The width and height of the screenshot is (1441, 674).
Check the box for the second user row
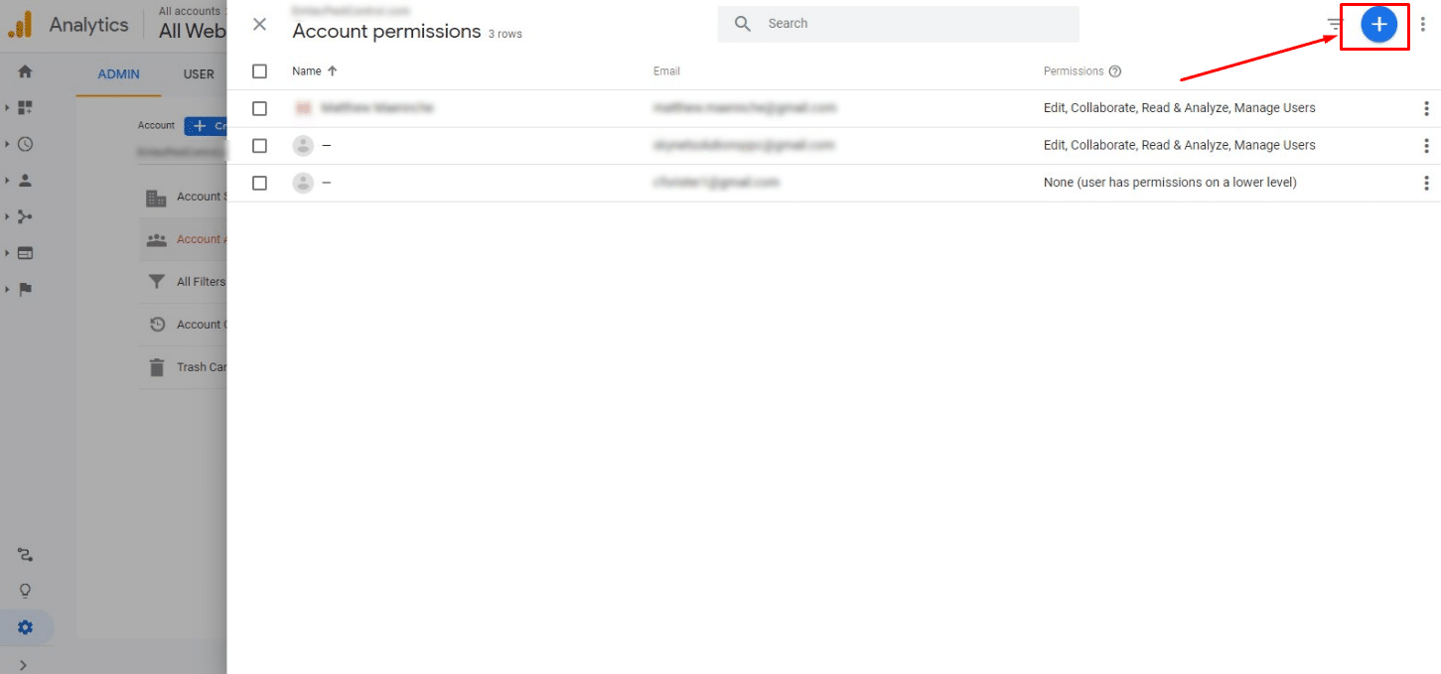point(259,146)
